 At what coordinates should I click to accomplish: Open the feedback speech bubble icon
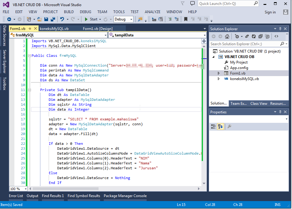[192, 3]
